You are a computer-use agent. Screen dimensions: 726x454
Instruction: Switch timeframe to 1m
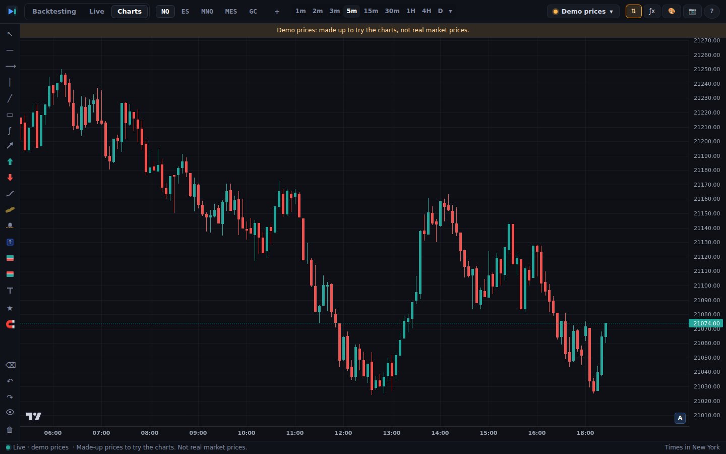[x=300, y=11]
